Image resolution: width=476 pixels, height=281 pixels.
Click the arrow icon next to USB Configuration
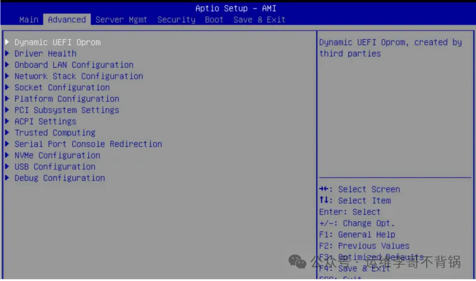coord(7,166)
